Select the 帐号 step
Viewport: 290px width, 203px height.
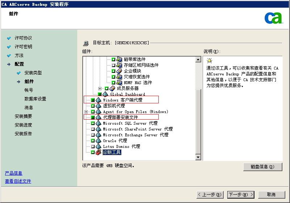tap(29, 90)
